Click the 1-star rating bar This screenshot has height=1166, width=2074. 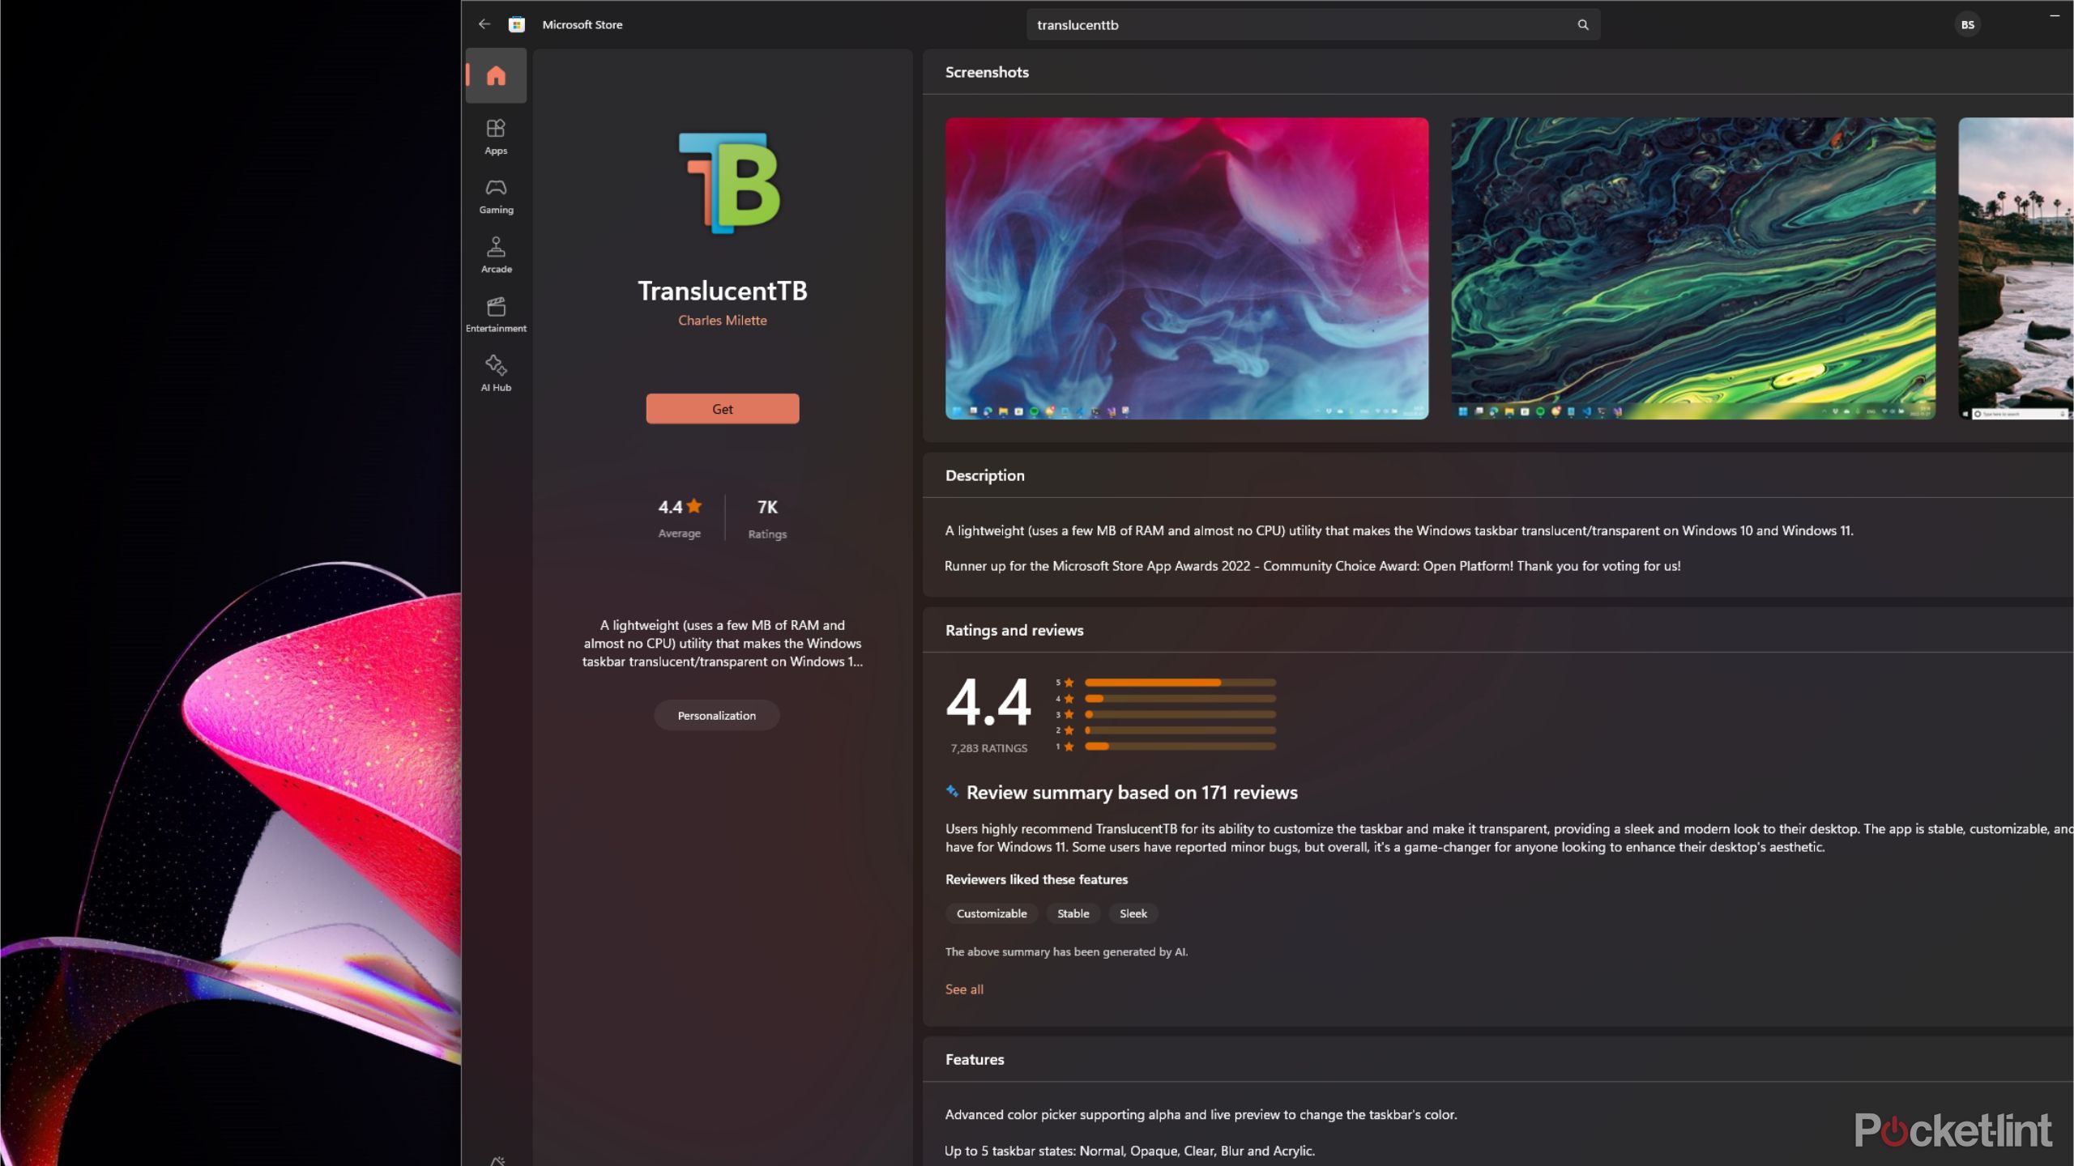(1180, 747)
